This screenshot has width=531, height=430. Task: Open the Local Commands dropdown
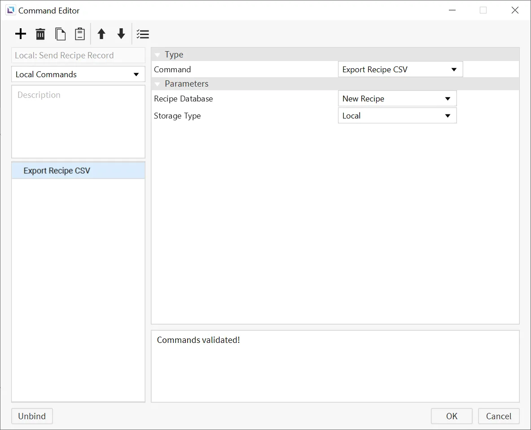(x=78, y=75)
